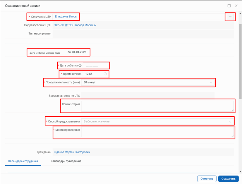Viewport: 242px width, 184px height.
Task: Open the Епифанов Игорь employee link
Action: tap(66, 17)
